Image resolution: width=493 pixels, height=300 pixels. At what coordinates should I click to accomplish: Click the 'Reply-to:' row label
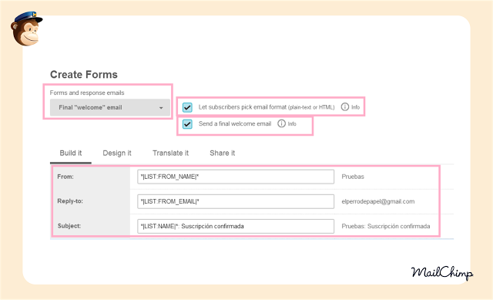pos(70,201)
